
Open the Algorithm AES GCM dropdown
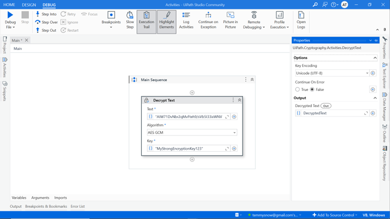point(192,133)
